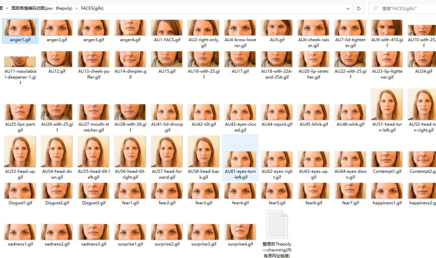The image size is (436, 258).
Task: Select AU64-eyes-down.gif file
Action: pyautogui.click(x=350, y=159)
